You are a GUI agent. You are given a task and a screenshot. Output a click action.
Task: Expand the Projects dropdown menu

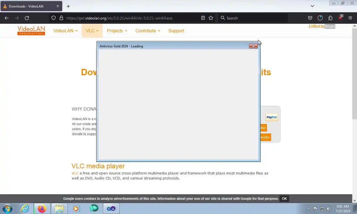pos(117,31)
